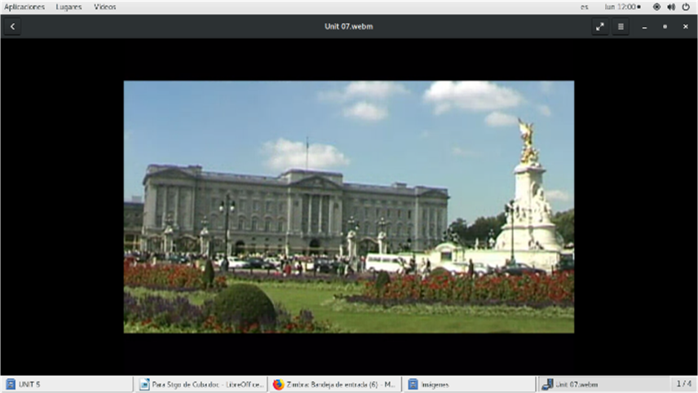Click the accessibility icon in top panel

coord(656,7)
